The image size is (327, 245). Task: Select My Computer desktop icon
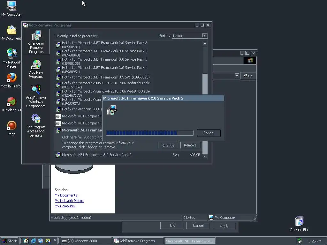click(11, 9)
